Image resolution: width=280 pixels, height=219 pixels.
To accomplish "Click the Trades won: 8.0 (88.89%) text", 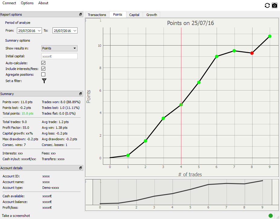I will tap(61, 102).
